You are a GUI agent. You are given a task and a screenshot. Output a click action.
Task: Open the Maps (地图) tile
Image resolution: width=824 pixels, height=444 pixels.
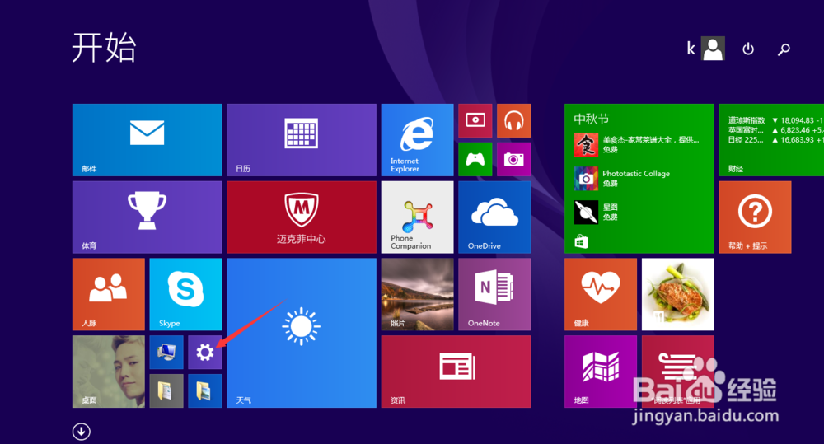(601, 372)
